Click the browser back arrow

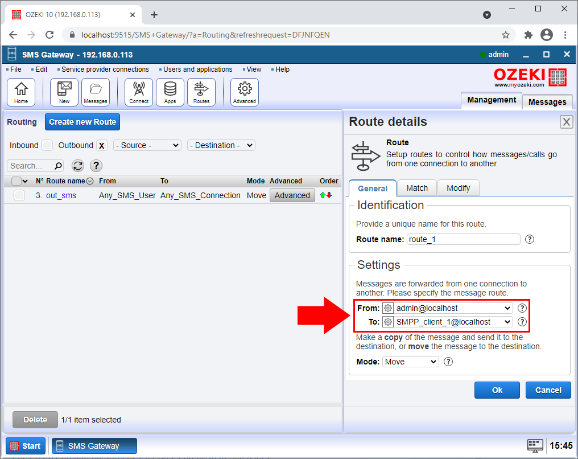click(13, 35)
